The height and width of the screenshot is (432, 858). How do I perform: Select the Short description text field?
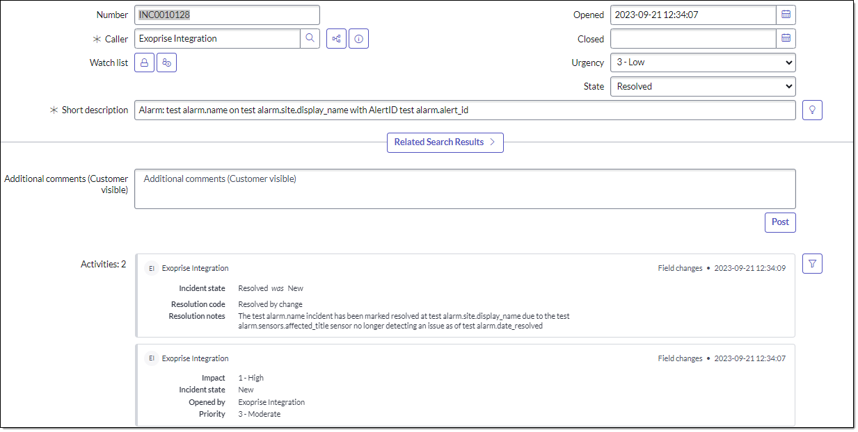465,109
